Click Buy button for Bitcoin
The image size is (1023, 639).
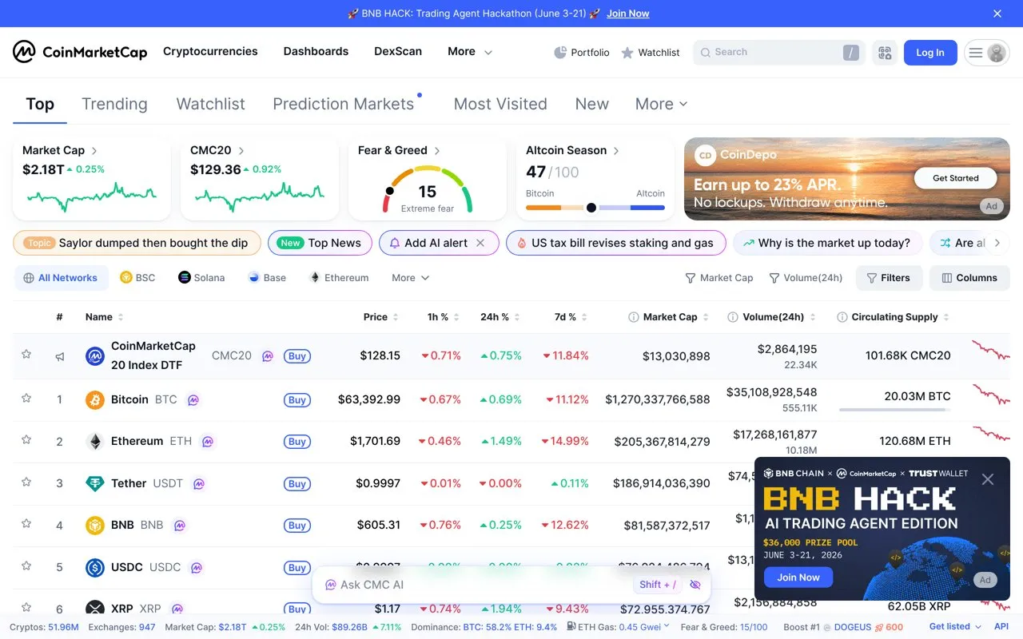coord(297,399)
